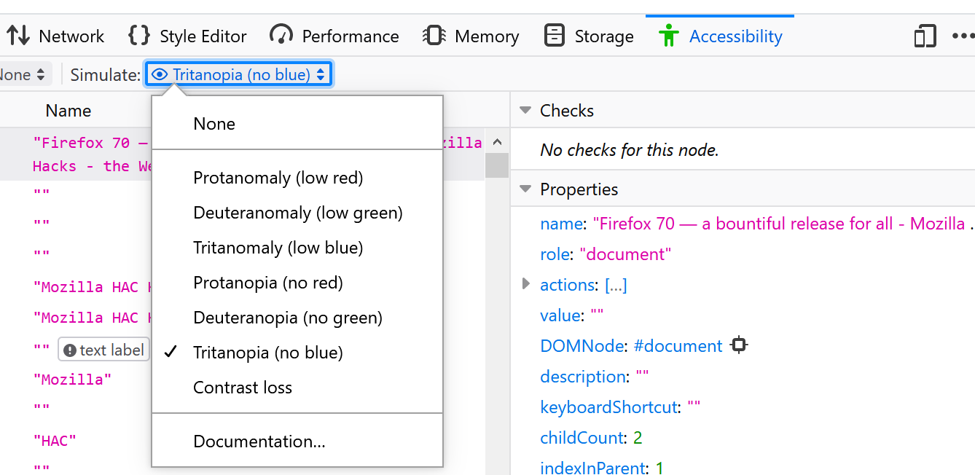Screen dimensions: 975x475
Task: Select Deuteranomaly (low green) option
Action: [297, 213]
